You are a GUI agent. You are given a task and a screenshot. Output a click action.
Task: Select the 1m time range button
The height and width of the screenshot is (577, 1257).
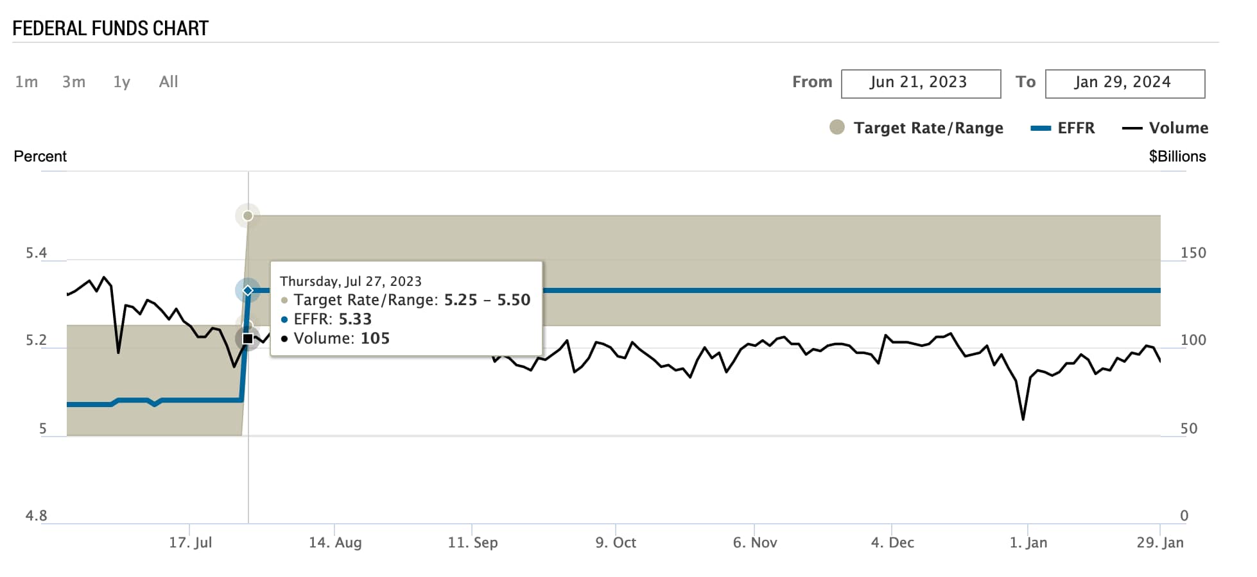click(26, 82)
